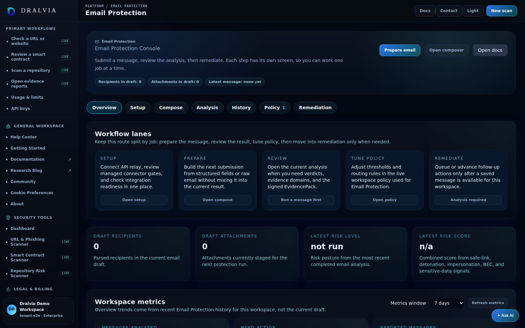The width and height of the screenshot is (525, 328).
Task: Open Help Center link
Action: (38, 137)
